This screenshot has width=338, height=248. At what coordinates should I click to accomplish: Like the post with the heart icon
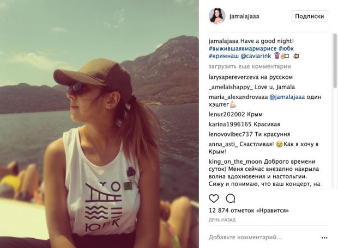(214, 199)
